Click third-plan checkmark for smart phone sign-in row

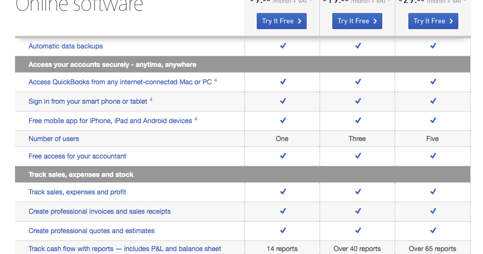[x=433, y=101]
